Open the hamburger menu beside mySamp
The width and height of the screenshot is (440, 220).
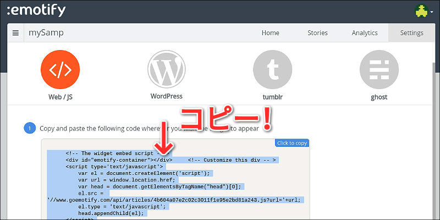(16, 33)
